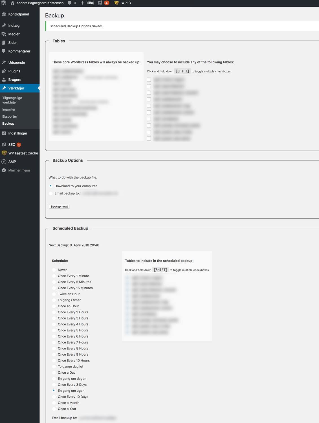Open the comments bubble icon in admin bar
This screenshot has width=319, height=423.
(70, 3)
